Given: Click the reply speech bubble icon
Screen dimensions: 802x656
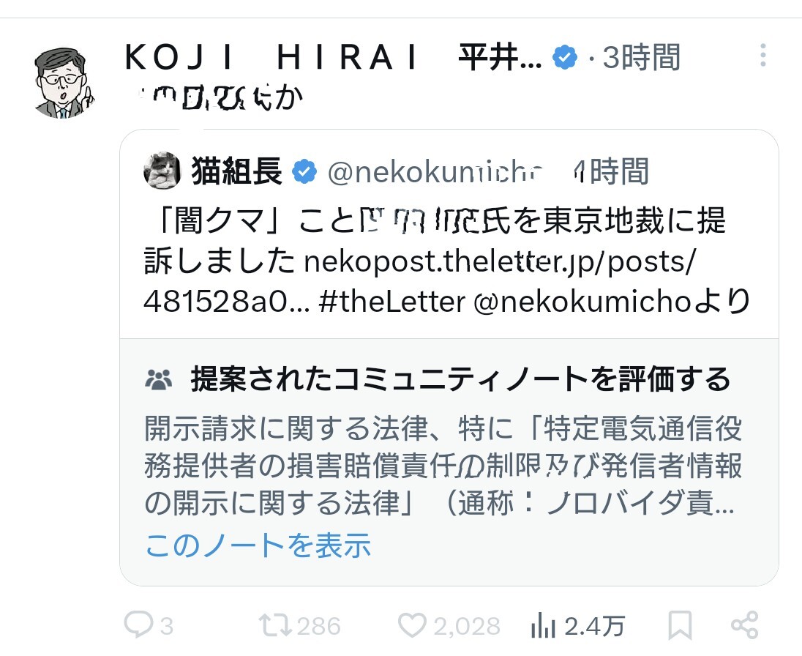Looking at the screenshot, I should click(x=138, y=625).
